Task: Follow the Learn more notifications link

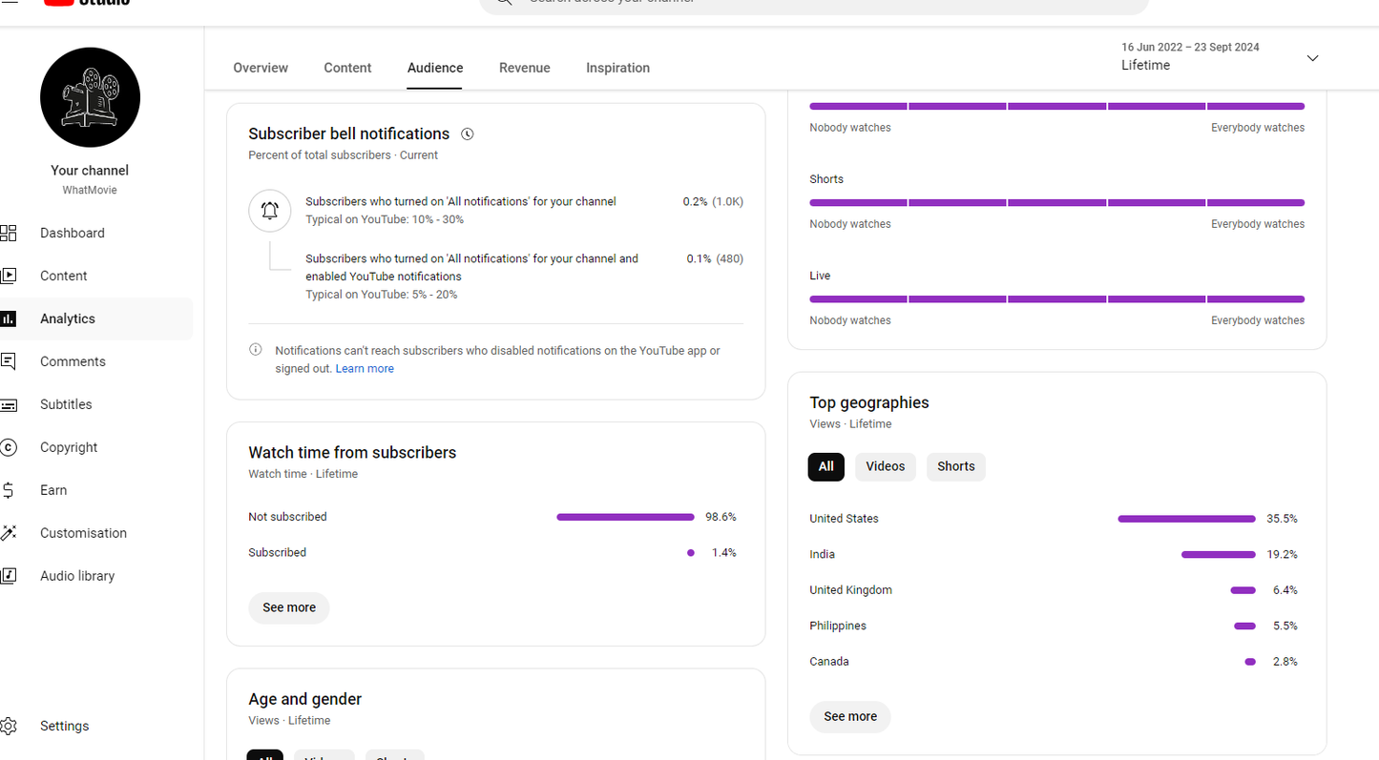Action: (365, 369)
